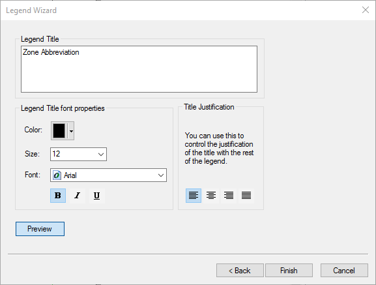Click the Preview button
376x285 pixels.
coord(40,229)
